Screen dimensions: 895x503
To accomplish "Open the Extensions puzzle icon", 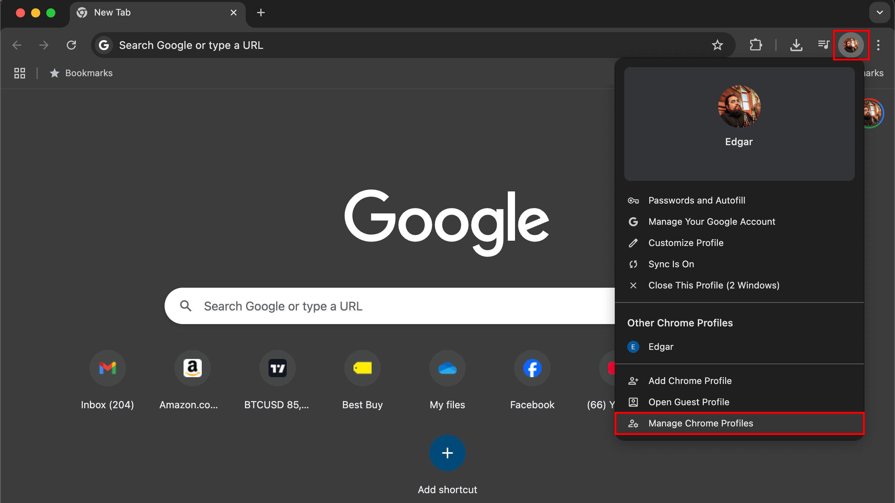I will (755, 45).
